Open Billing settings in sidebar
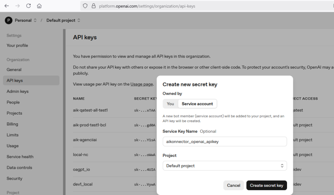Viewport: 334px width, 195px height. point(12,124)
